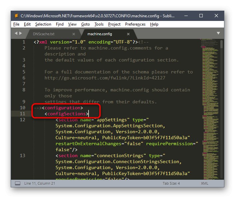235x198 pixels.
Task: Open the View menu
Action: pos(72,24)
